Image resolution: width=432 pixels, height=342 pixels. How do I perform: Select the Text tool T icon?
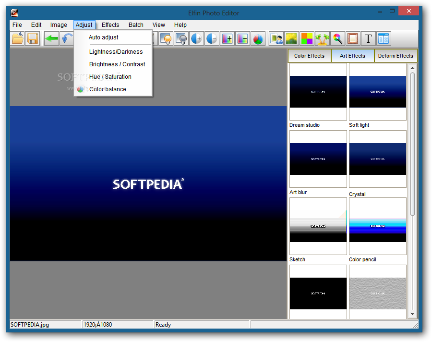click(368, 38)
